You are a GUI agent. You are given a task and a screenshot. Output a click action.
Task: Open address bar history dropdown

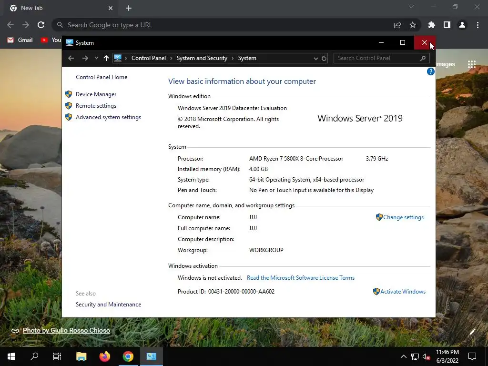315,58
